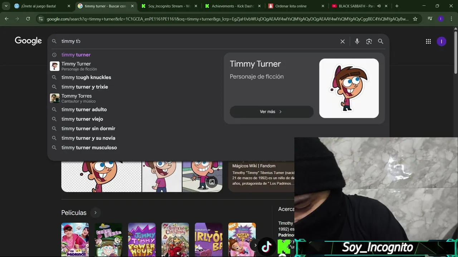
Task: Open the tab search dropdown arrow
Action: point(6,6)
